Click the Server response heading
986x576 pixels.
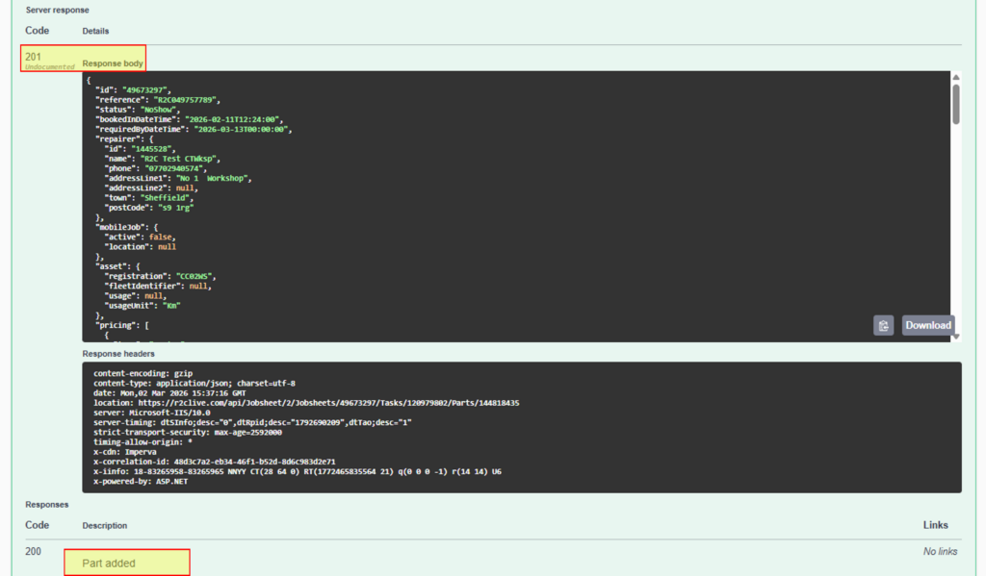[57, 10]
